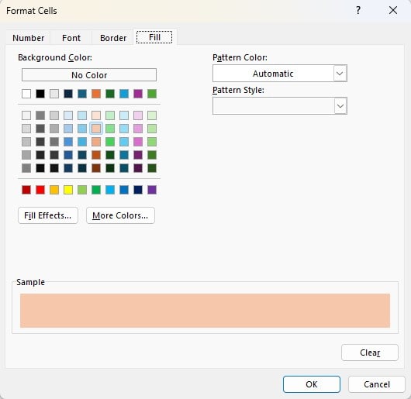
Task: Confirm with the OK button
Action: [x=312, y=384]
